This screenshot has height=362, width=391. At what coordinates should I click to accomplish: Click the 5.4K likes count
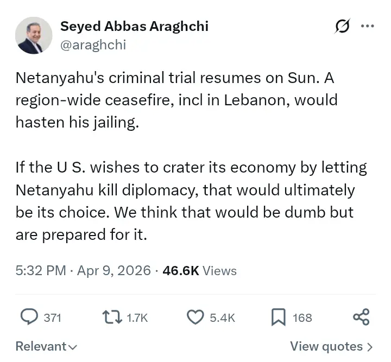[222, 317]
